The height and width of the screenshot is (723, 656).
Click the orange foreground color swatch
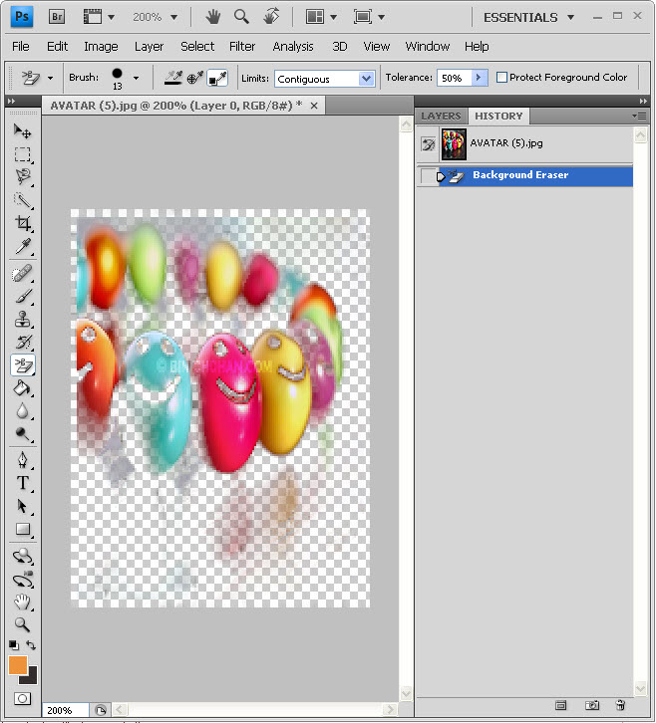click(x=18, y=665)
